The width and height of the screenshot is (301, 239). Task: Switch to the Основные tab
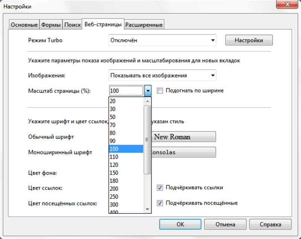[x=24, y=25]
